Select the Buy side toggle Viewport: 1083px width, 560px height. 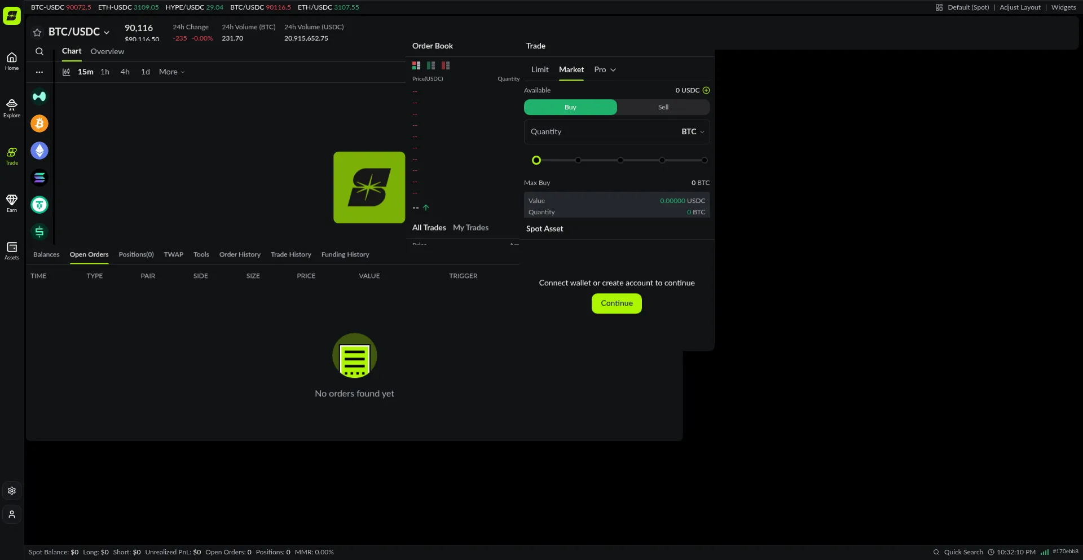click(x=570, y=107)
